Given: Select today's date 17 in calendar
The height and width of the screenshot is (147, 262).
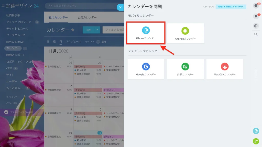Looking at the screenshot, I should 100,133.
